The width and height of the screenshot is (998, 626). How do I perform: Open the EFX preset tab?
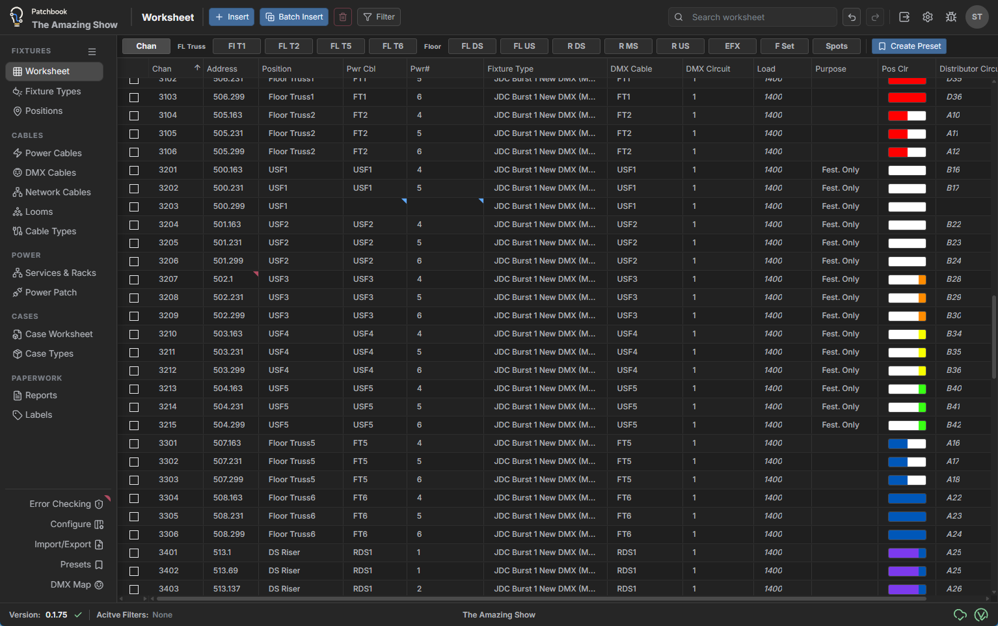coord(733,46)
